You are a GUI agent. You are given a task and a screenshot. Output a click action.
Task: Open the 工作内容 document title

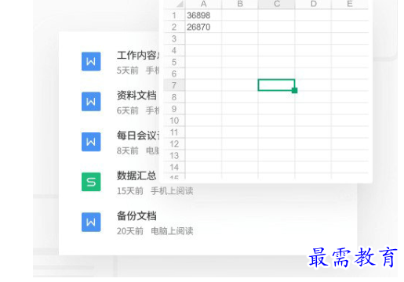(x=138, y=56)
